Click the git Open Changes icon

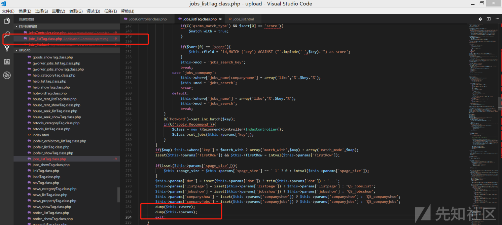[x=480, y=19]
